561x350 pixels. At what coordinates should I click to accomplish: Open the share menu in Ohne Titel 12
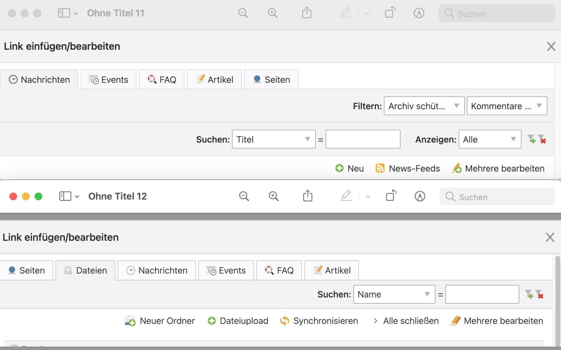tap(307, 196)
